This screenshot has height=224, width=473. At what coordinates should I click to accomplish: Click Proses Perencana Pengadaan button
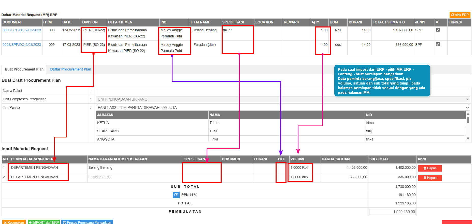tap(87, 222)
